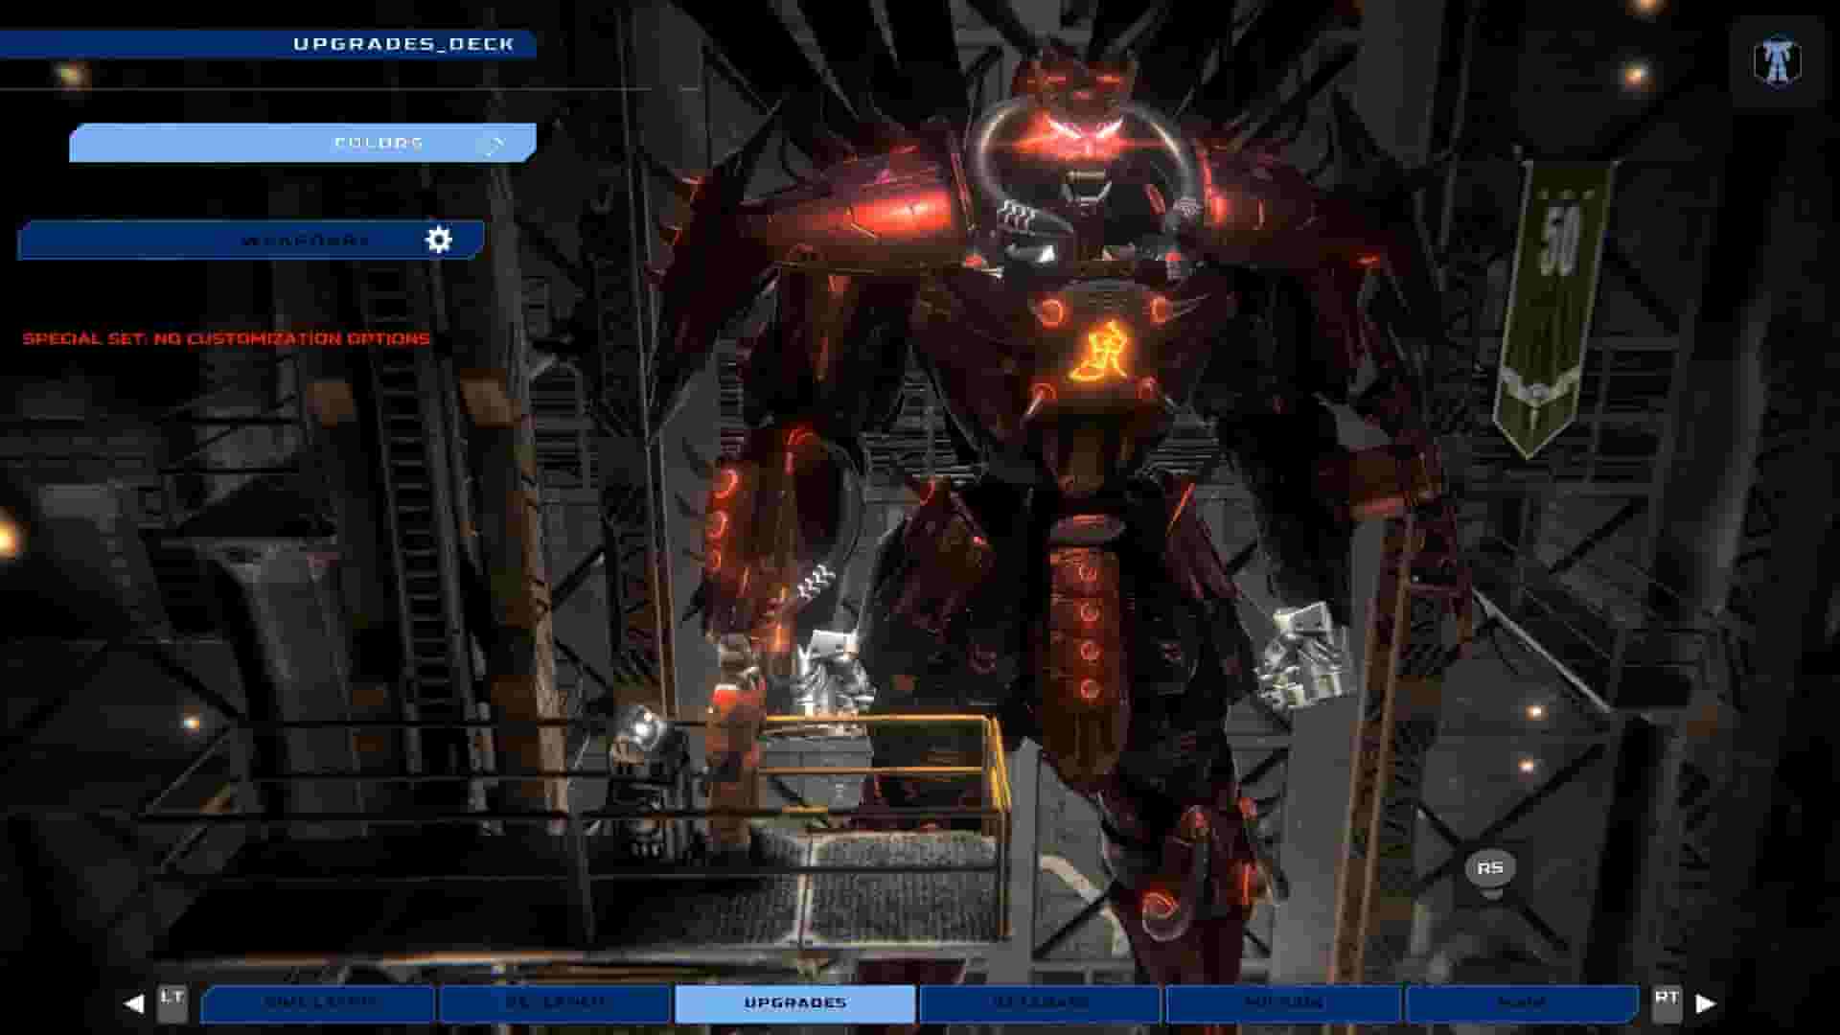Select the tab immediately left of Upgrades

click(x=554, y=1003)
